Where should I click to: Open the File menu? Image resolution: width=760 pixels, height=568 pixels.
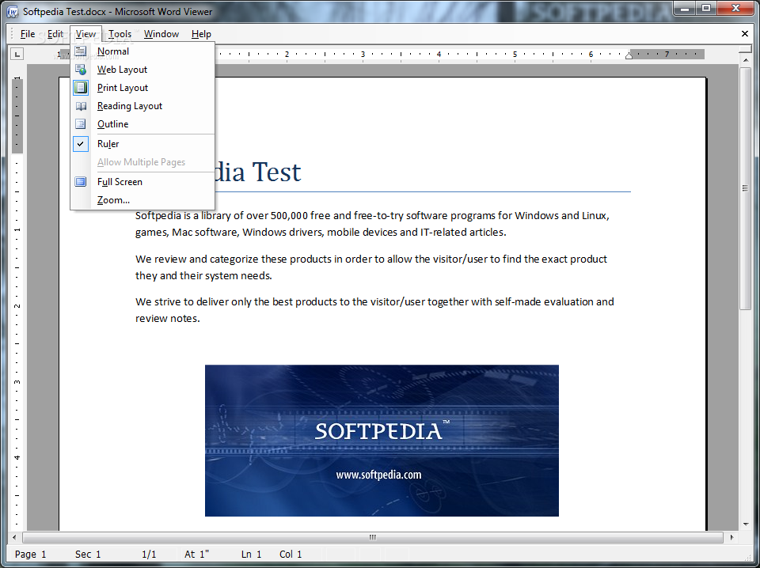(28, 34)
